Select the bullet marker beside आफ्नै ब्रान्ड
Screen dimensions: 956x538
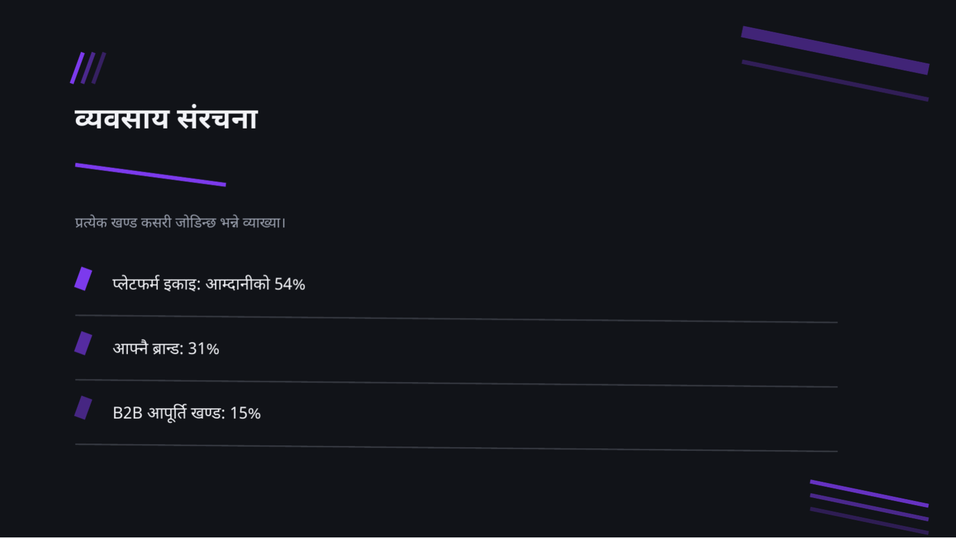click(x=83, y=343)
